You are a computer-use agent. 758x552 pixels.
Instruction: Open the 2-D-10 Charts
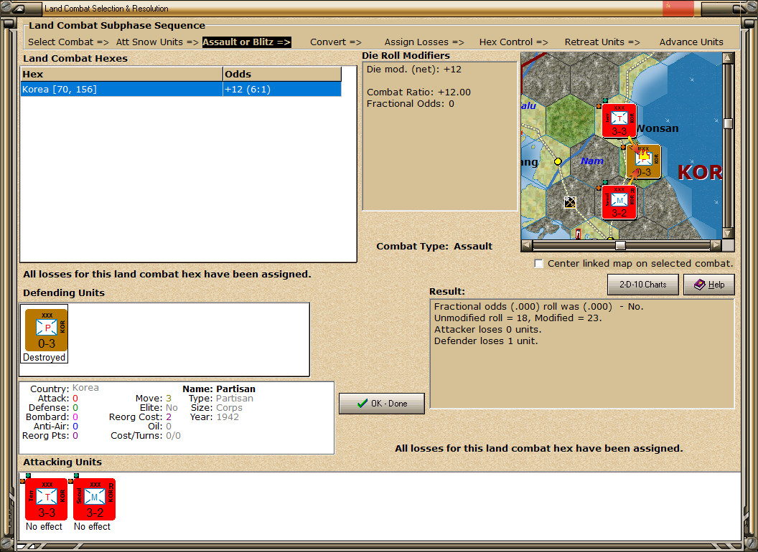642,285
